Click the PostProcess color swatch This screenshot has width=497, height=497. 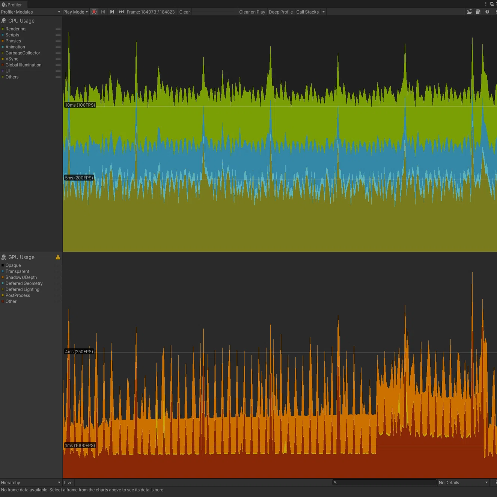[3, 295]
